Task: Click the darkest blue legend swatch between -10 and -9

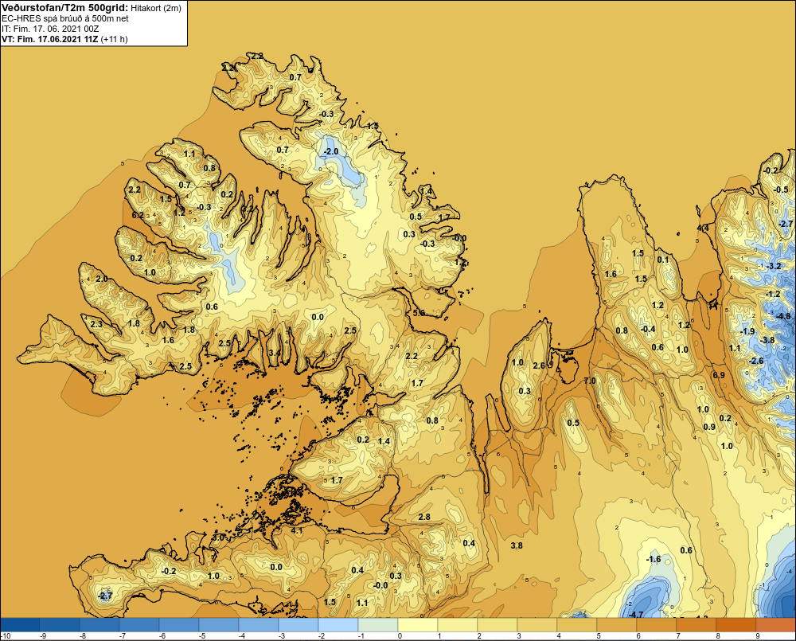Action: [x=20, y=623]
